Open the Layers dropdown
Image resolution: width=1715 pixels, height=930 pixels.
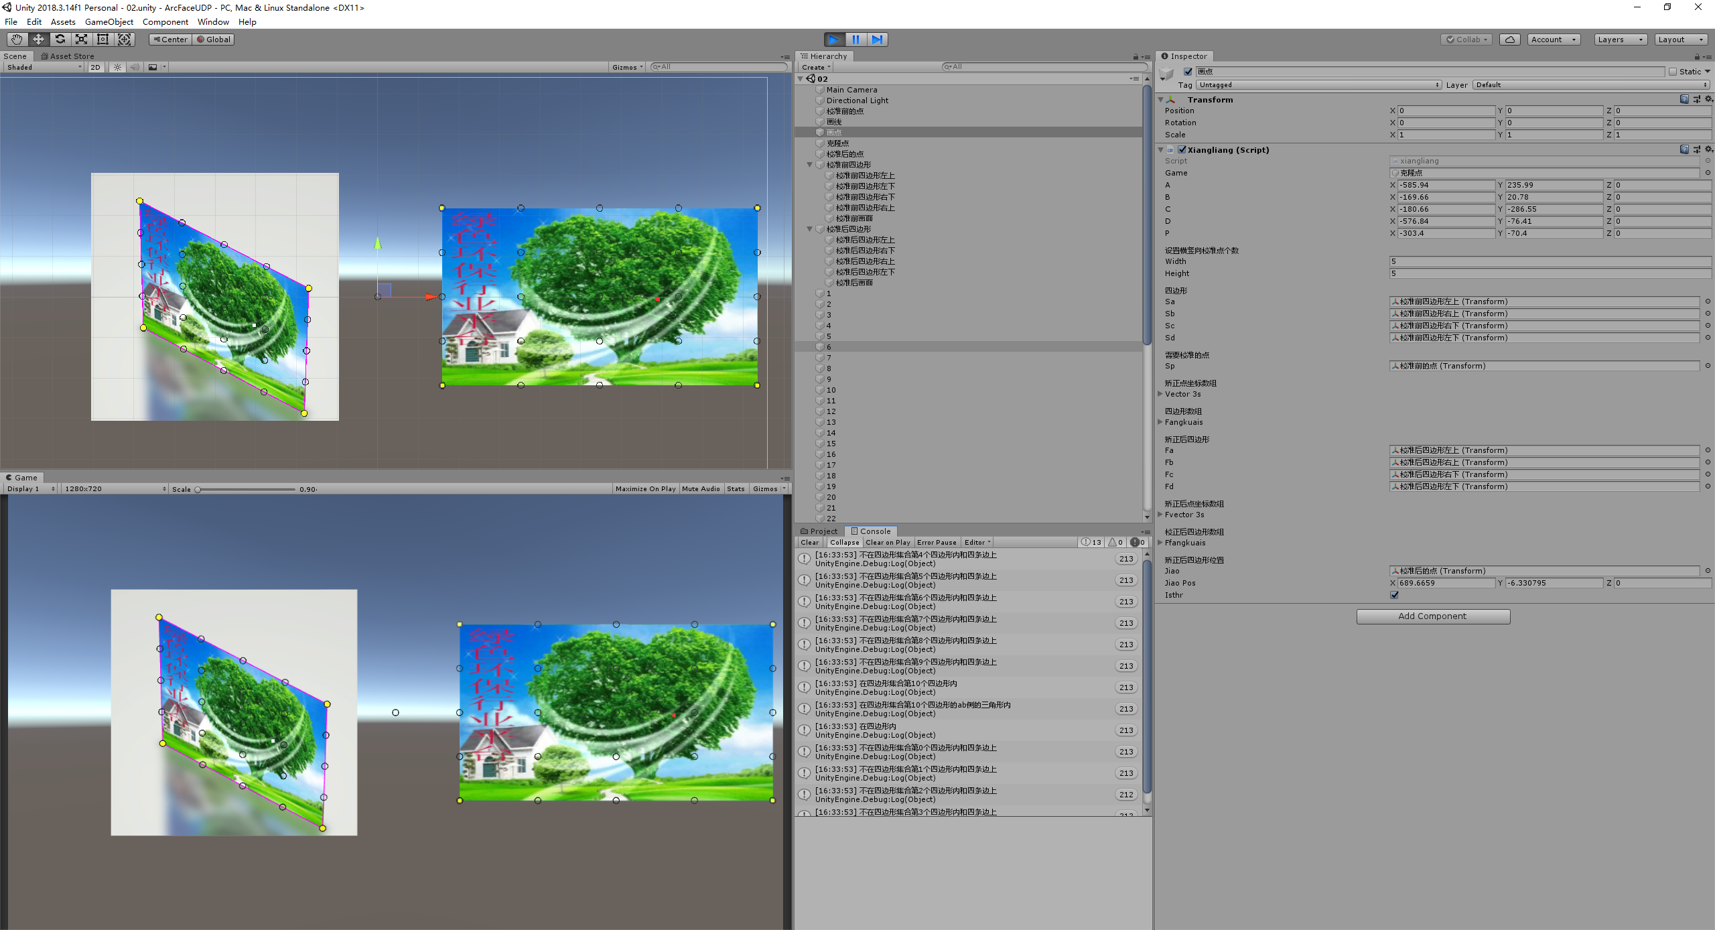pyautogui.click(x=1620, y=40)
